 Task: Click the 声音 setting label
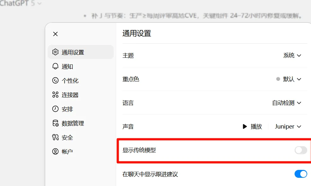click(128, 126)
